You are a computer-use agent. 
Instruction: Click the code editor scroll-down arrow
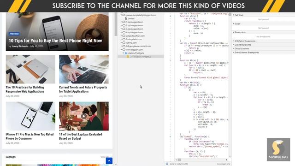tap(230, 156)
